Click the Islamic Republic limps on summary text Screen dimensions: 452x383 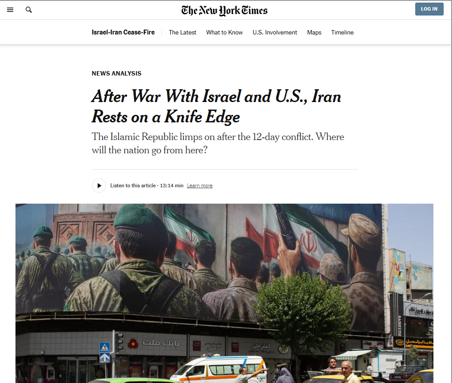coord(218,144)
